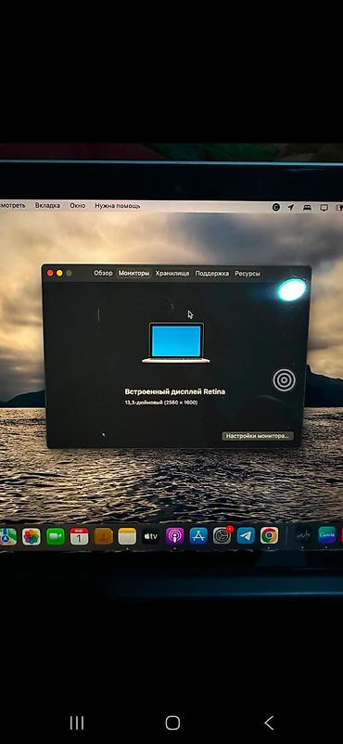Viewport: 343px width, 744px height.
Task: Open the Maps app in the Dock
Action: [x=7, y=536]
